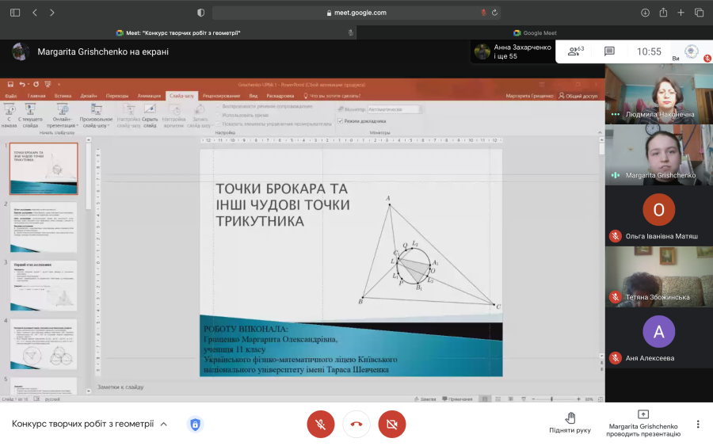Viewport: 713px width, 446px height.
Task: Select the Meet Конкурс творчих робіт tab
Action: click(177, 32)
